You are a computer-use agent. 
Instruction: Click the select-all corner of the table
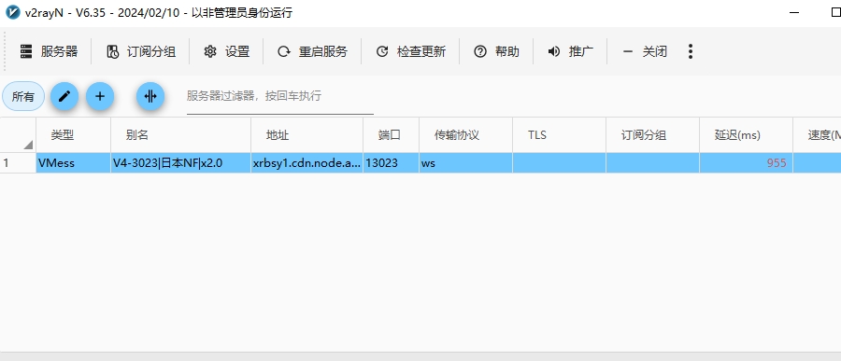click(19, 135)
